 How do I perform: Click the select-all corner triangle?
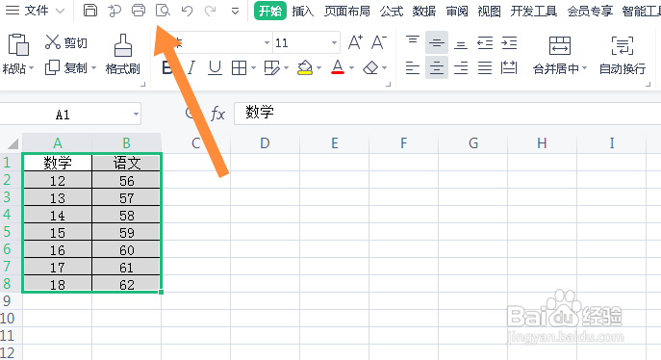pos(13,143)
